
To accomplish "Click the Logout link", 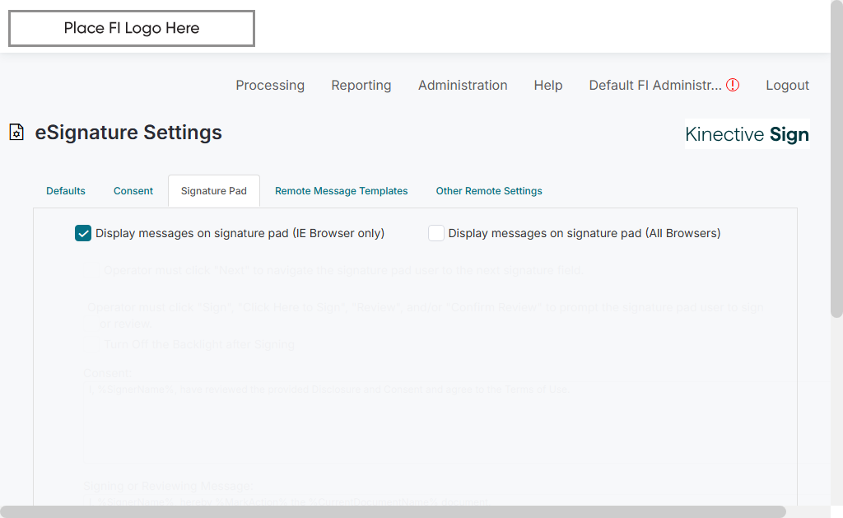I will coord(787,85).
